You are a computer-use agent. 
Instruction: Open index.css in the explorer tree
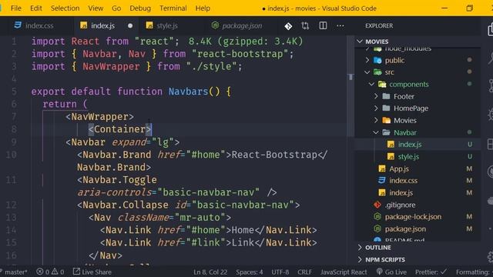404,181
